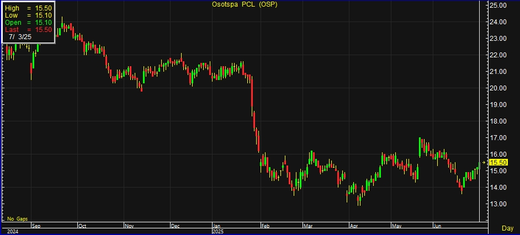Click the yellow 15.50 last-price marker
The image size is (520, 235).
click(x=498, y=162)
